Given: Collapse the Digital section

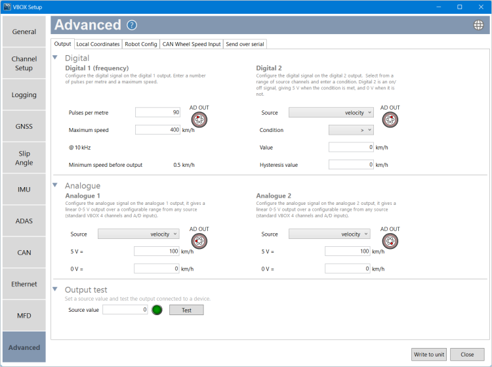Looking at the screenshot, I should point(55,58).
